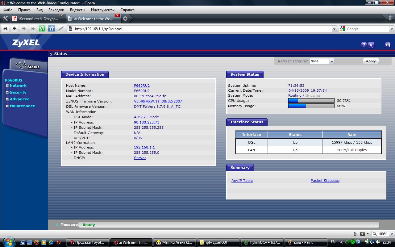Open the Правка menu

tap(24, 10)
